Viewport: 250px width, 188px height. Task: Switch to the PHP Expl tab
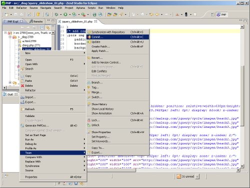pyautogui.click(x=13, y=22)
